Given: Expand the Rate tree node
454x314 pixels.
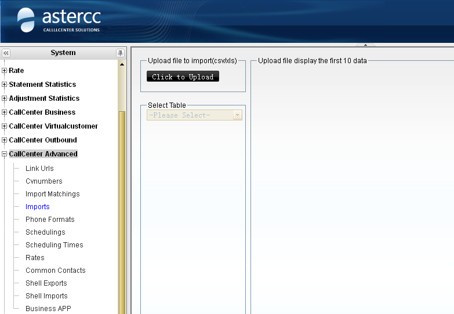Looking at the screenshot, I should 5,71.
